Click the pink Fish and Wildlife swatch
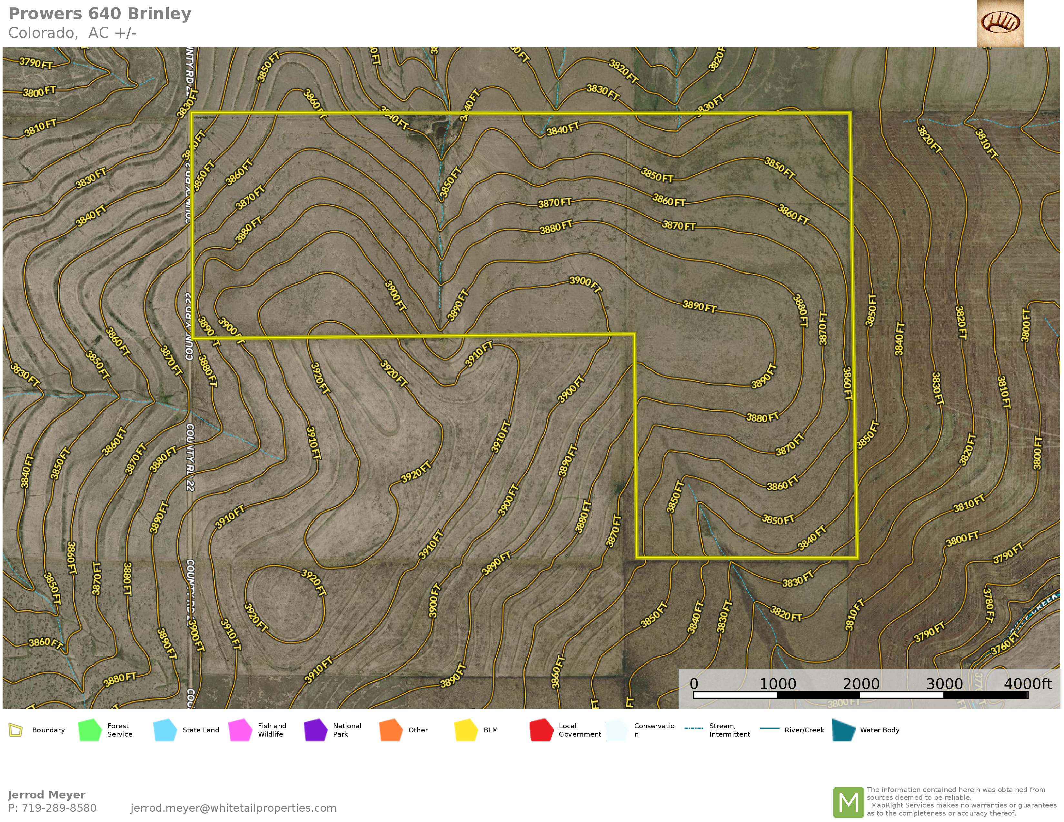 coord(240,730)
